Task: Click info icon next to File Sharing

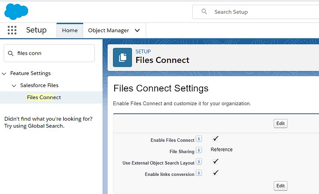Action: (x=199, y=150)
